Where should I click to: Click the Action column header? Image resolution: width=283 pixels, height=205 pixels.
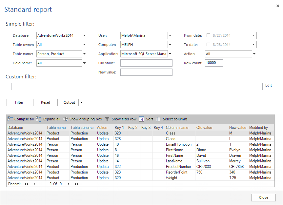click(105, 128)
